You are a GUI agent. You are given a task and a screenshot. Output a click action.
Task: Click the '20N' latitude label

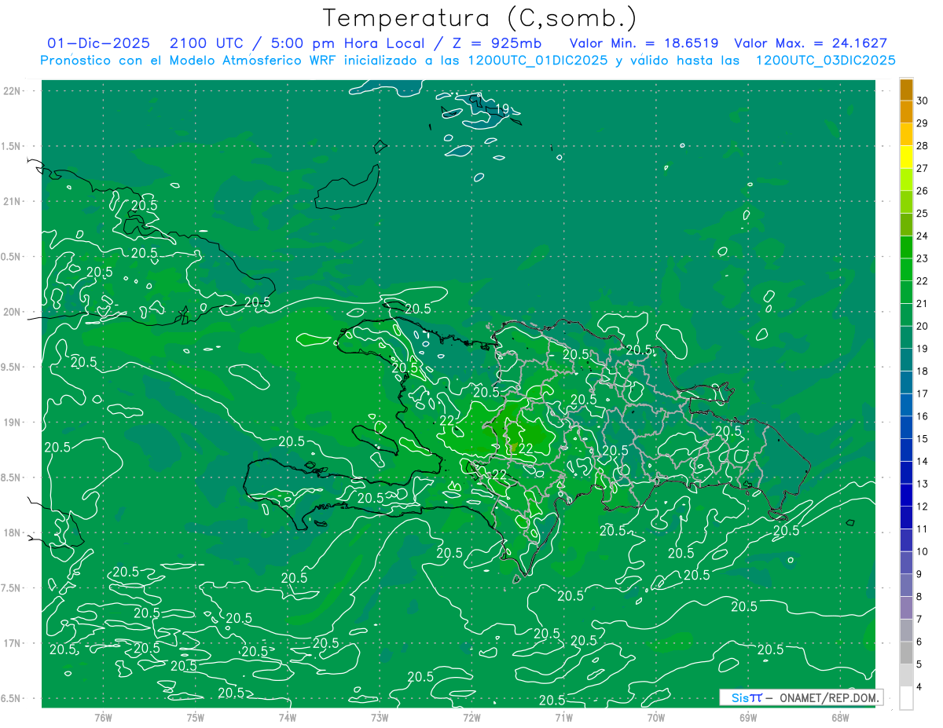pyautogui.click(x=13, y=312)
